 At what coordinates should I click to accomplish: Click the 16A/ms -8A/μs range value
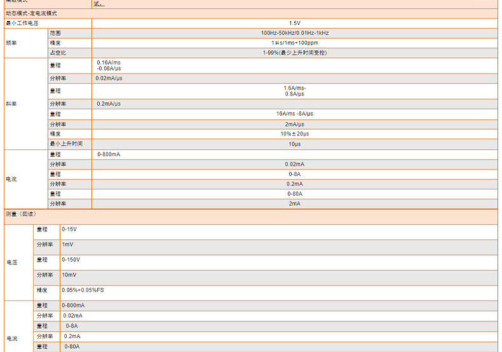click(x=294, y=114)
